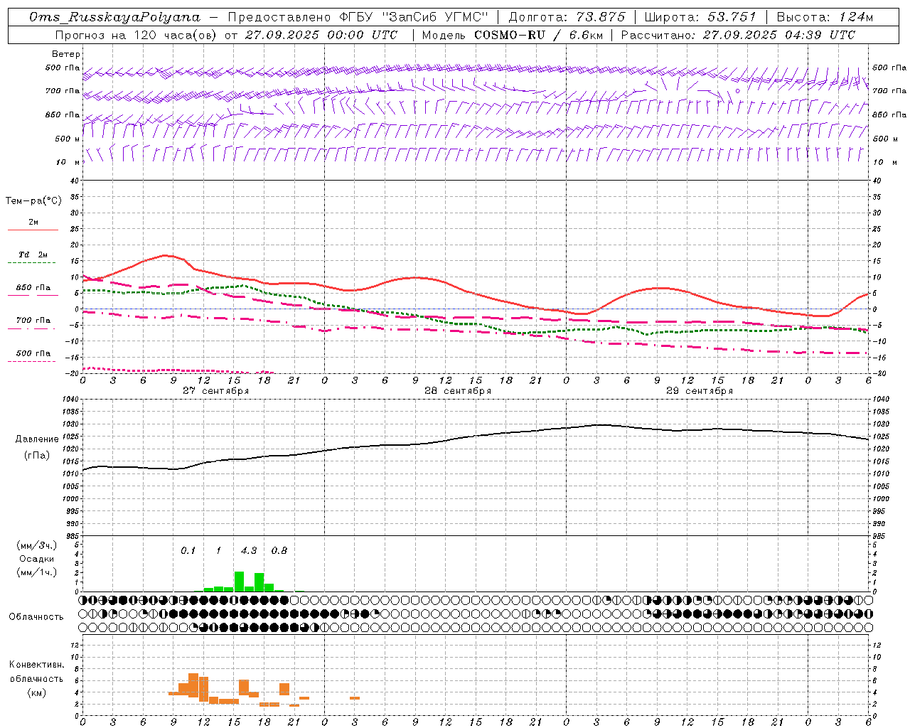Click the solid line sample under 2м legend
The width and height of the screenshot is (910, 728).
click(x=33, y=230)
